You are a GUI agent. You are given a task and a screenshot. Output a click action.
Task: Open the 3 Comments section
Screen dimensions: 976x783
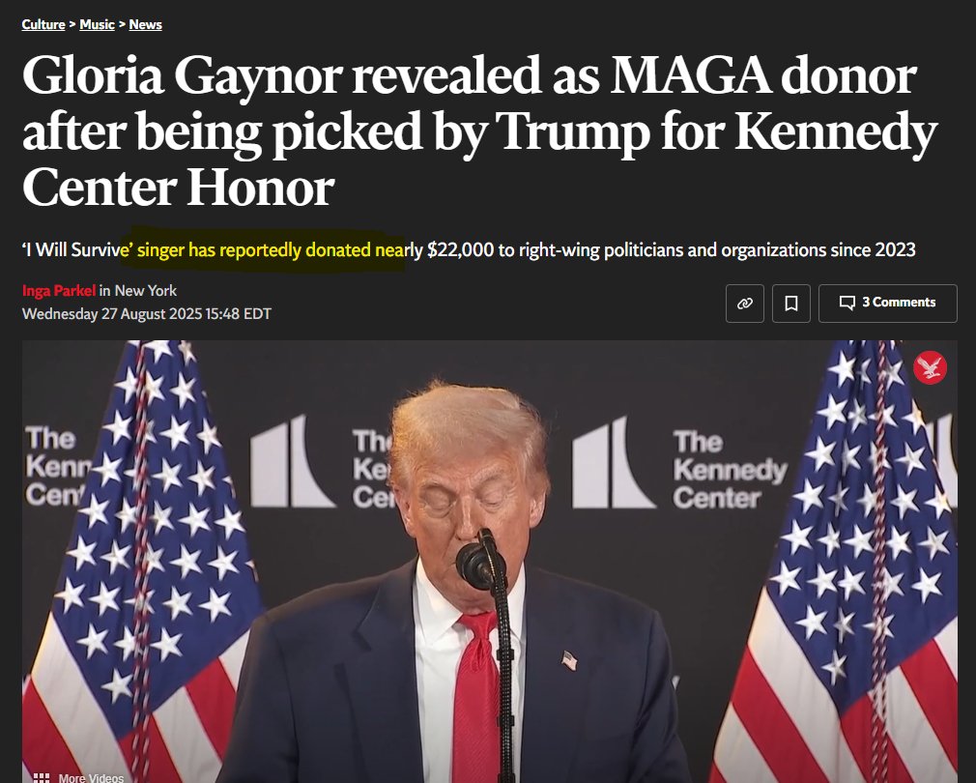(x=888, y=304)
